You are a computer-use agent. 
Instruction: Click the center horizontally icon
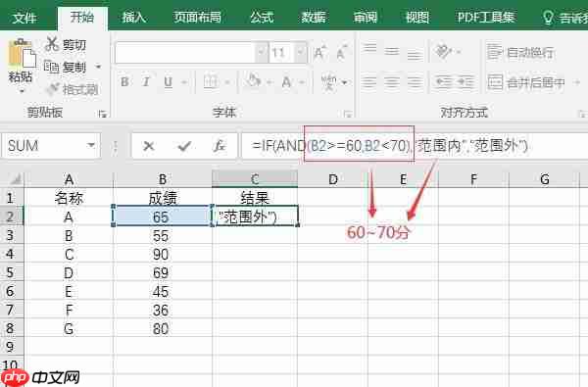[392, 81]
